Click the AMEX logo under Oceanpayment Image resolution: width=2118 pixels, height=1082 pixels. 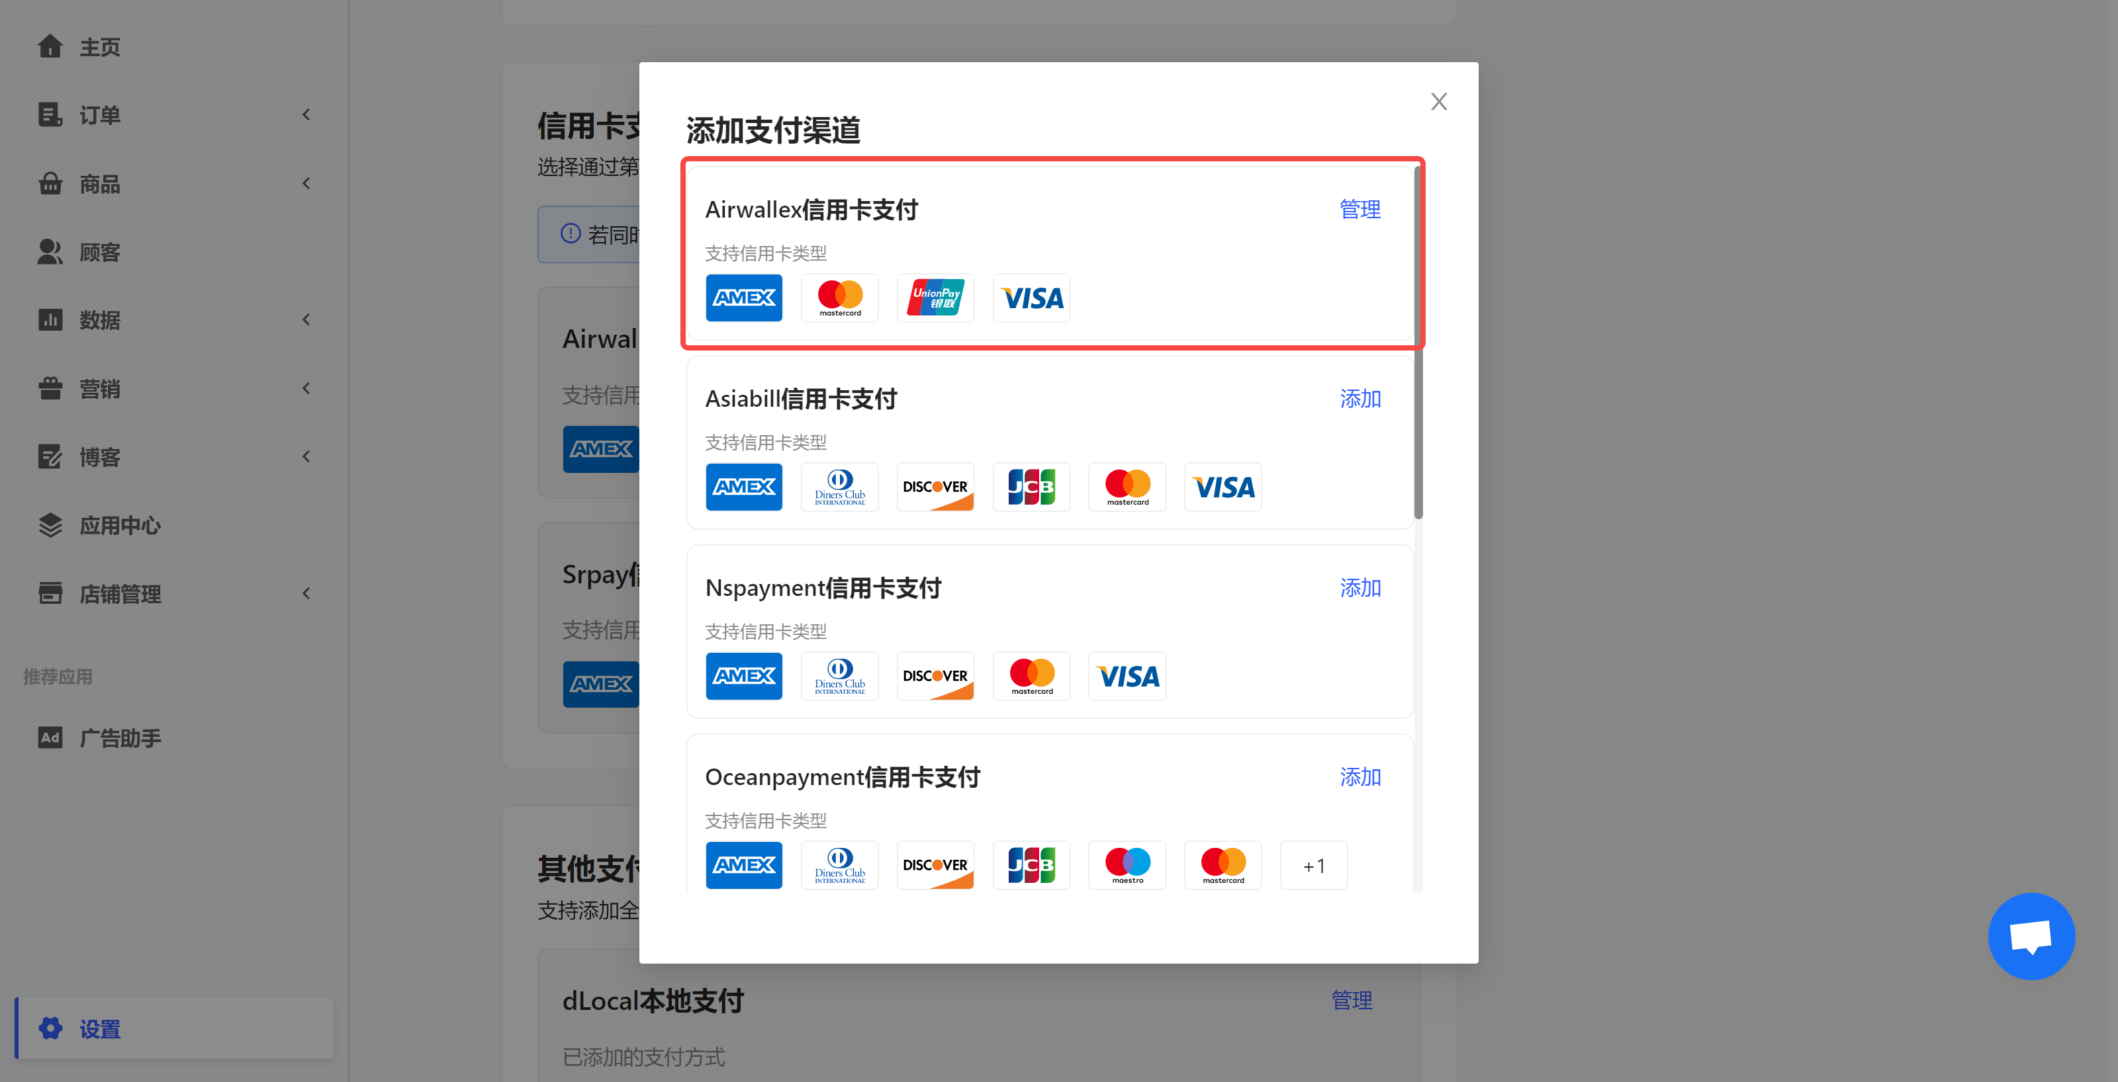[744, 865]
